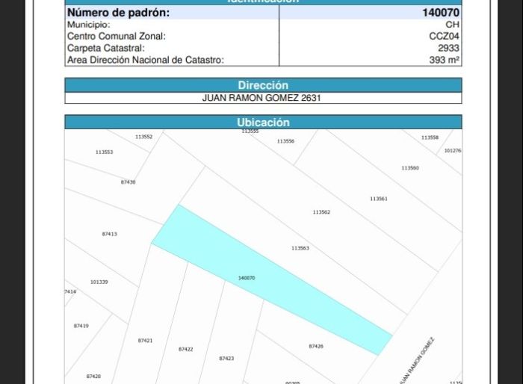Click parcel label 113563 on map
The height and width of the screenshot is (384, 523).
coord(300,248)
